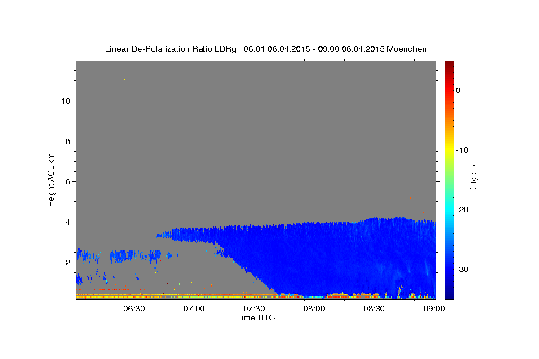539x359 pixels.
Task: Click the plot title text
Action: tap(265, 49)
